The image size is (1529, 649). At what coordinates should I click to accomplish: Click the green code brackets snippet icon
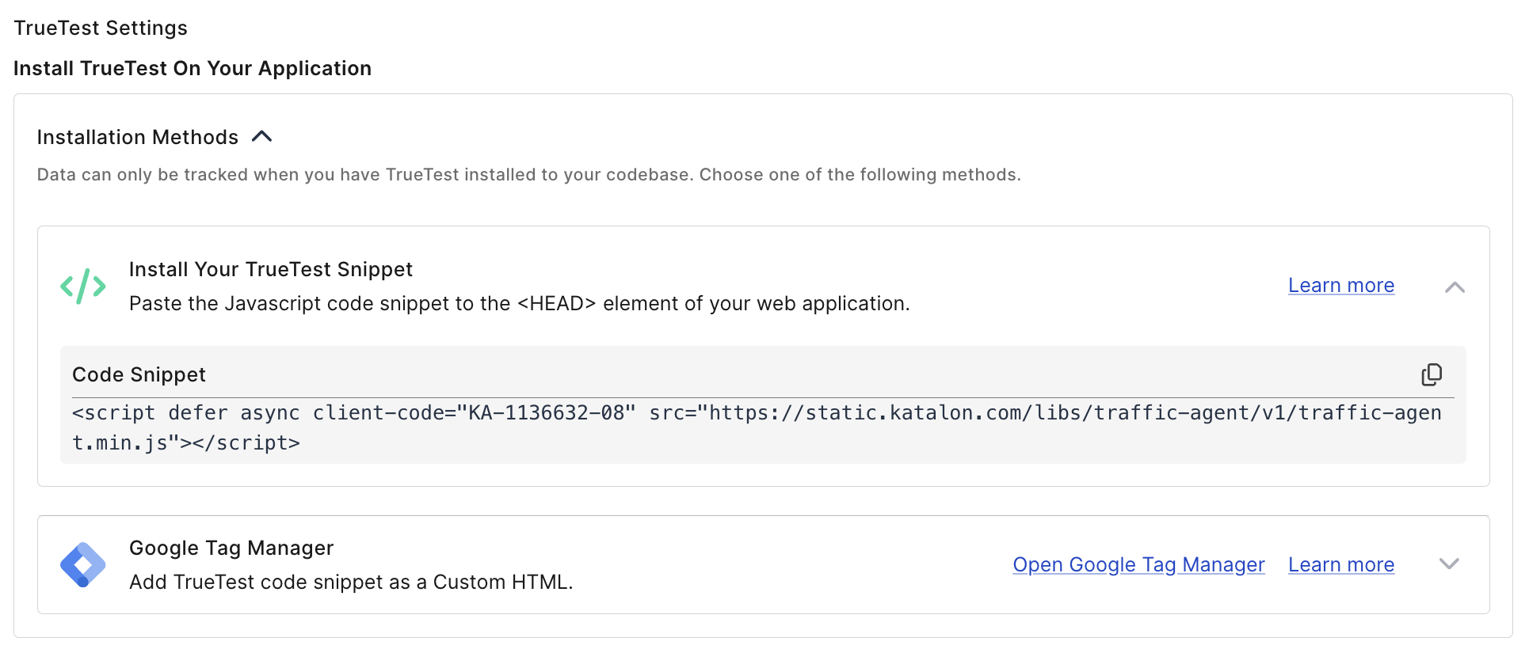83,287
